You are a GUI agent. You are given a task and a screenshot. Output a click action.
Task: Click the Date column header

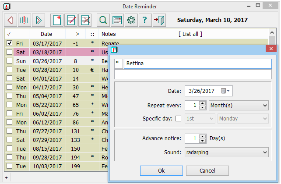[x=46, y=34]
